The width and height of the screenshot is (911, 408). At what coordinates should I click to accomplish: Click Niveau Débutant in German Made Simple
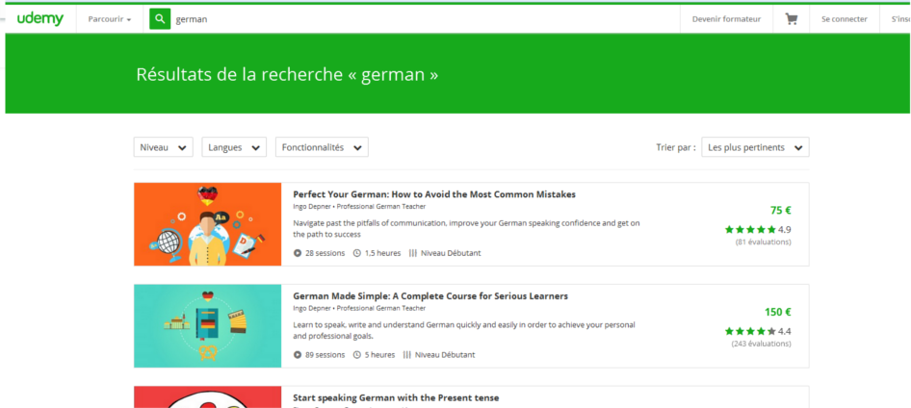pos(445,355)
